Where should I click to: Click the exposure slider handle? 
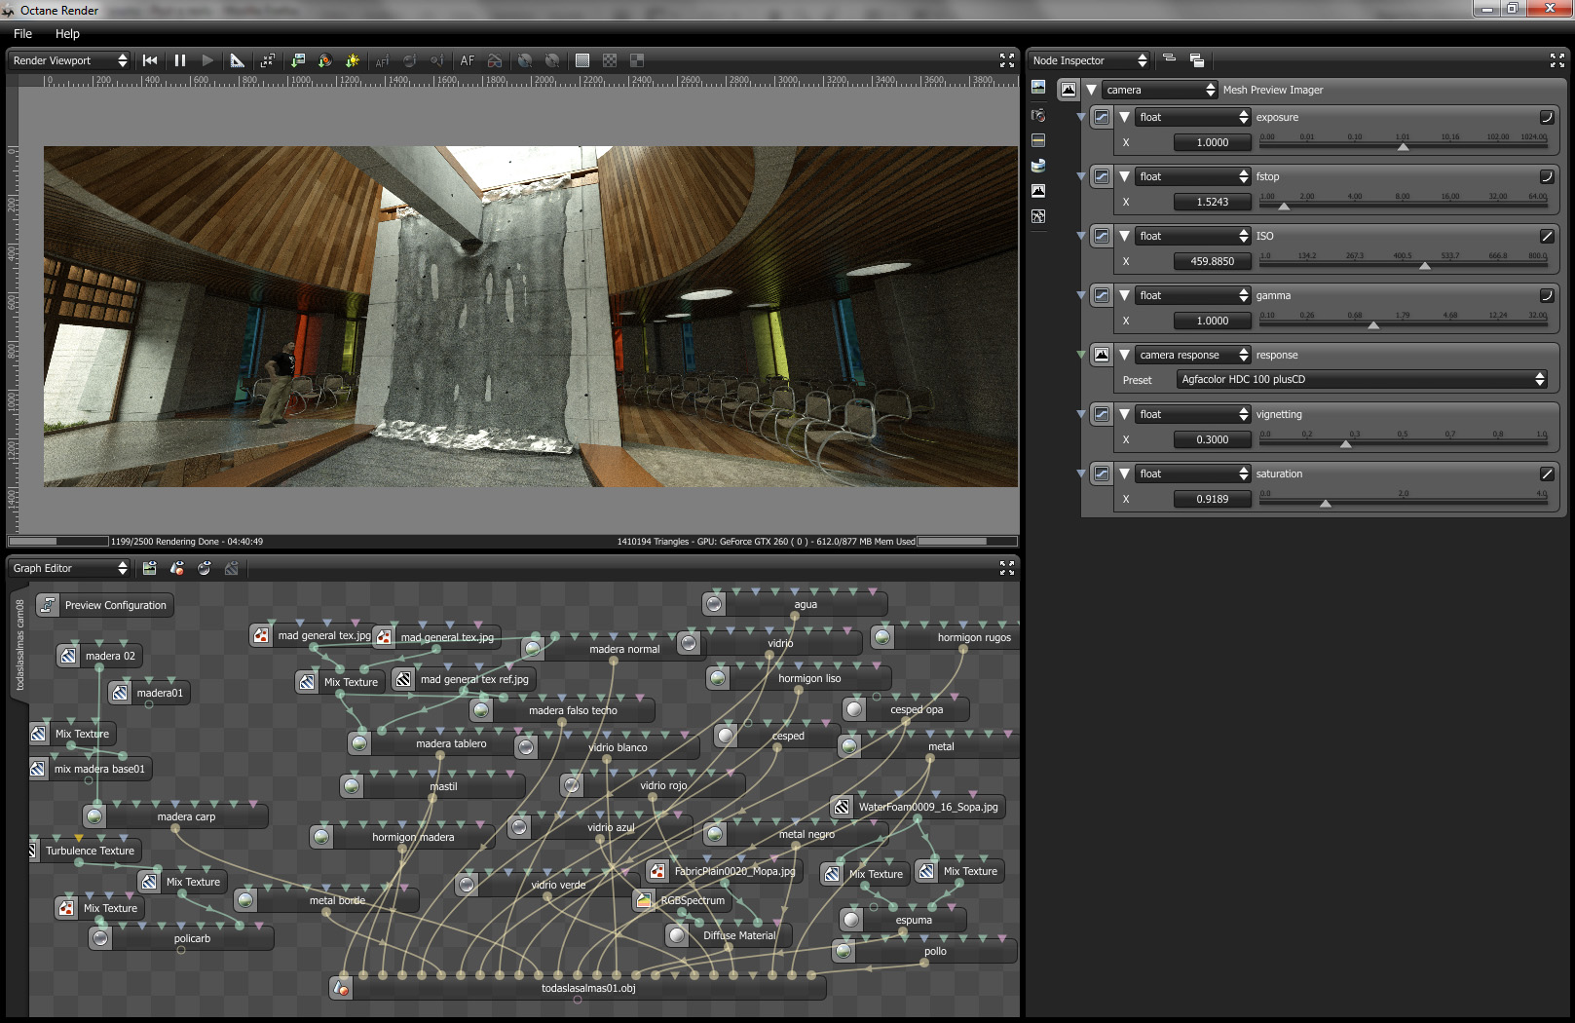click(1403, 146)
